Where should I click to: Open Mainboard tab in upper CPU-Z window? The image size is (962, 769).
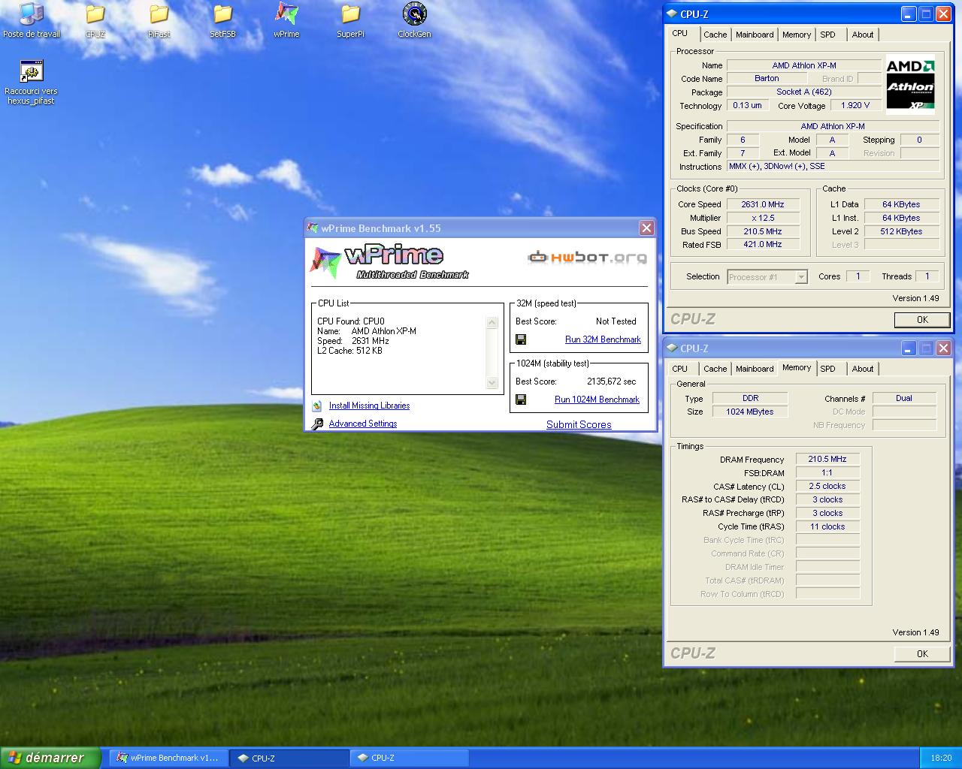point(755,35)
